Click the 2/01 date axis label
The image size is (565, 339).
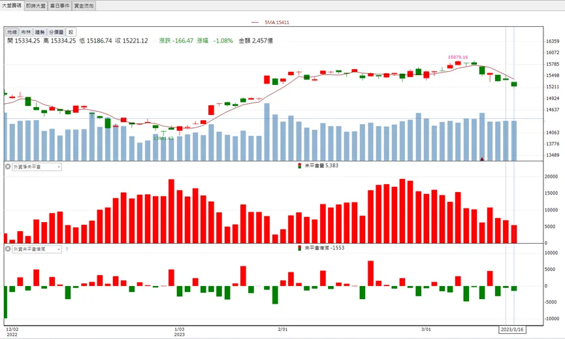tap(283, 329)
